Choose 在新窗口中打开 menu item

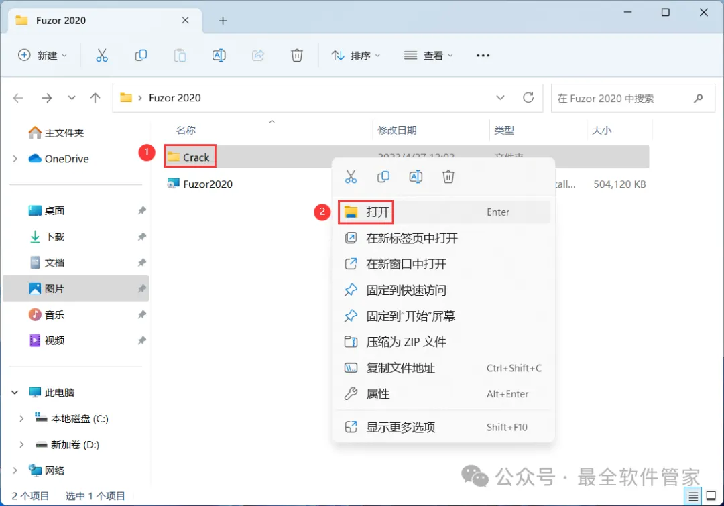(x=443, y=264)
